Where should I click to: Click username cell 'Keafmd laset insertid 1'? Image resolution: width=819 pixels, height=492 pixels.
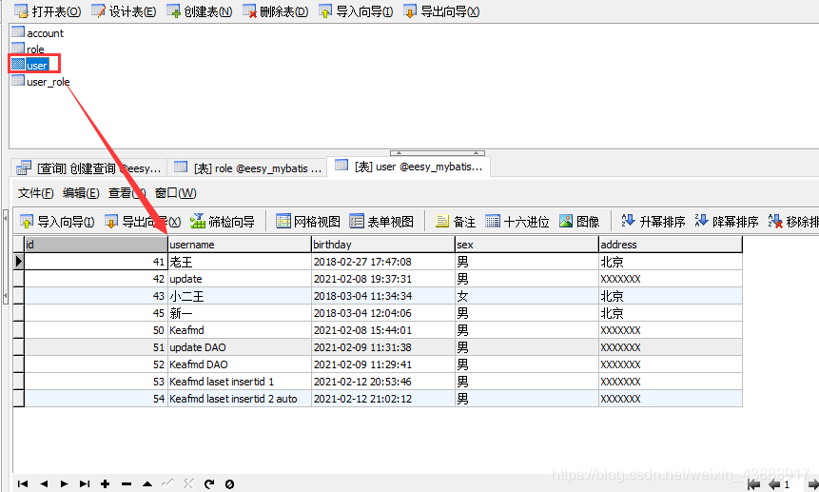[x=239, y=382]
